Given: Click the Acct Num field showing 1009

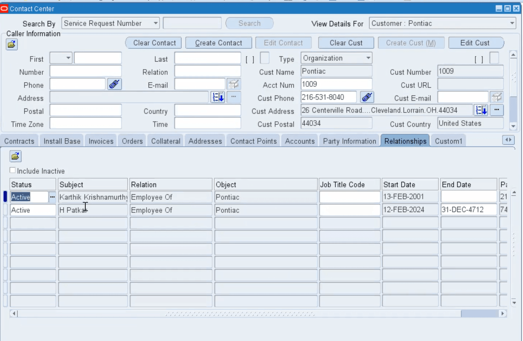Looking at the screenshot, I should click(336, 84).
